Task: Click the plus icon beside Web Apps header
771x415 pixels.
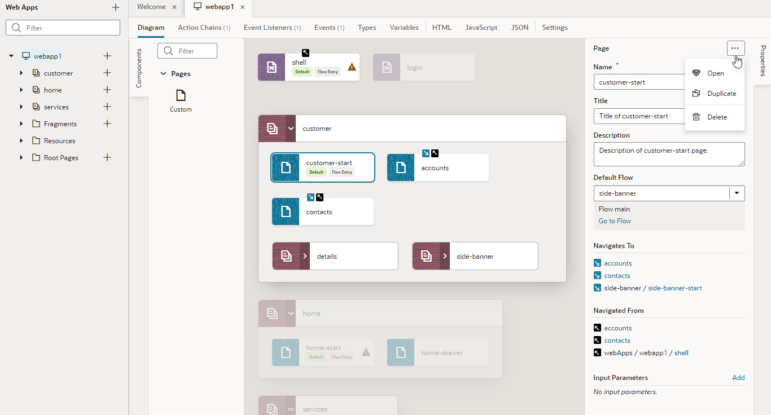Action: [116, 7]
